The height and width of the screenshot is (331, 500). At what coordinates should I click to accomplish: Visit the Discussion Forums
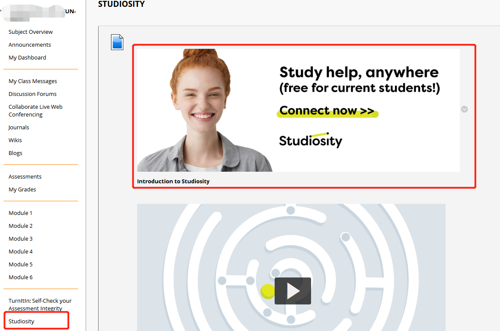(33, 94)
